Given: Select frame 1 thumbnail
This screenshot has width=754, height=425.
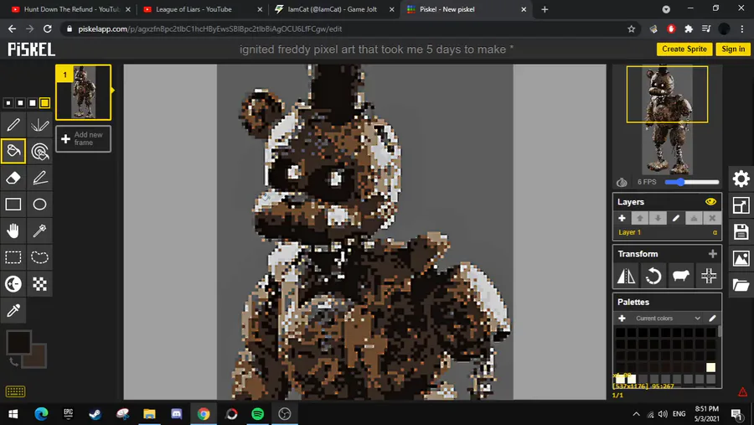Looking at the screenshot, I should 83,92.
